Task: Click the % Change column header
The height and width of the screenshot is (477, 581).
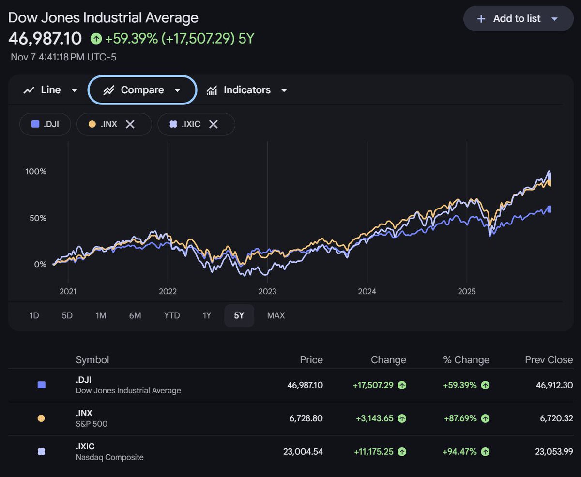Action: click(x=466, y=360)
